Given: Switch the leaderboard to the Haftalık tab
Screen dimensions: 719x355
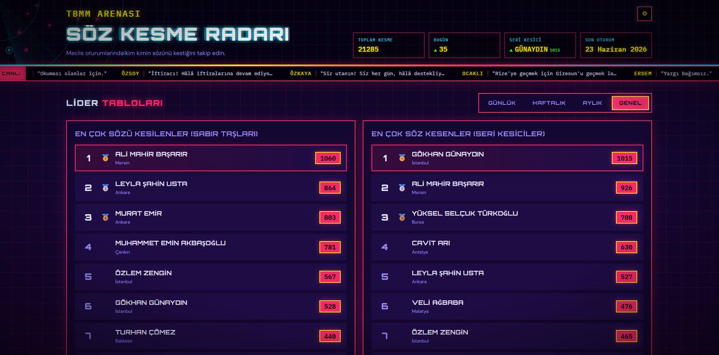Looking at the screenshot, I should tap(549, 103).
